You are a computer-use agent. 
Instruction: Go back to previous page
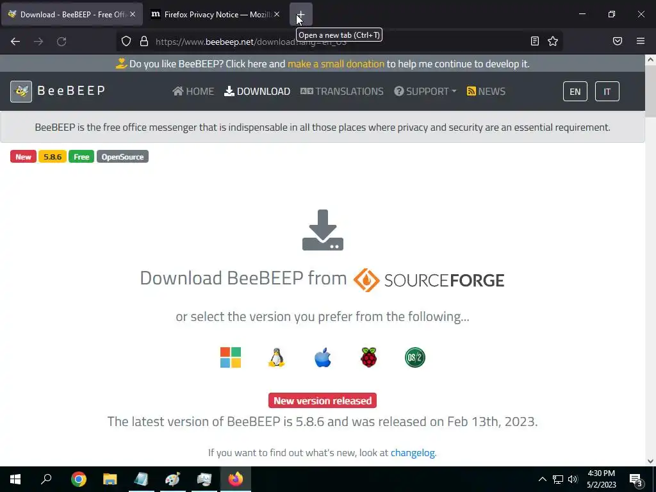[x=15, y=42]
